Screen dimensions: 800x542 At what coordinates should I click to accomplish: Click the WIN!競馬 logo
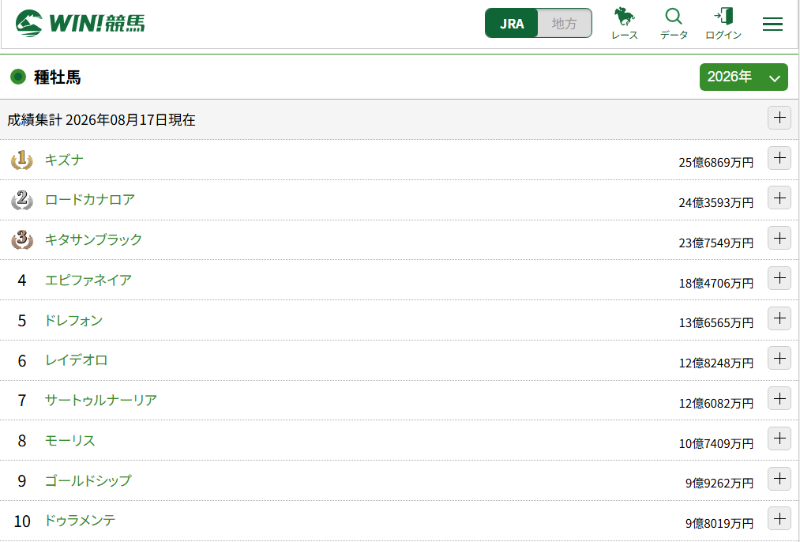pyautogui.click(x=80, y=24)
